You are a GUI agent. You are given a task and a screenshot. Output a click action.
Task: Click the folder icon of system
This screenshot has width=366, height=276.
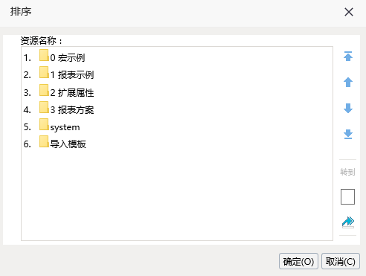[44, 124]
